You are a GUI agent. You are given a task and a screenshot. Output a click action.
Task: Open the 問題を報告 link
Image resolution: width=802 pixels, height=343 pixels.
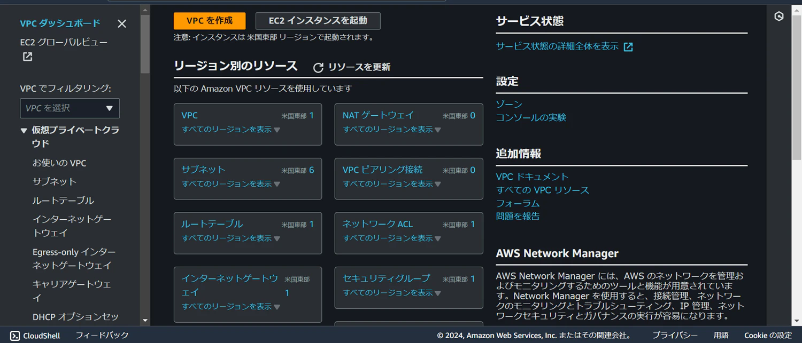pos(518,216)
